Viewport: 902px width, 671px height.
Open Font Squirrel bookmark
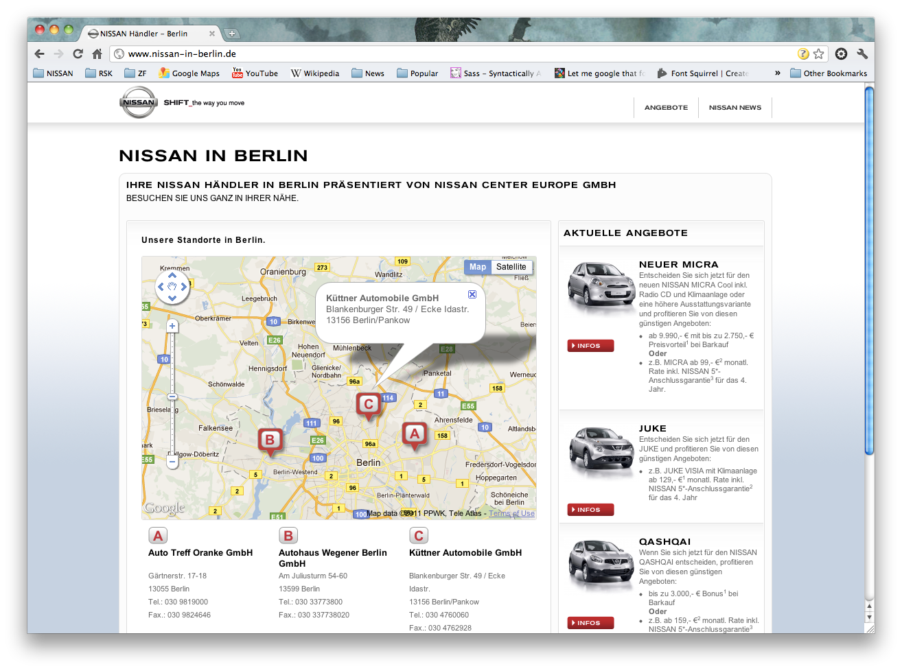tap(703, 73)
